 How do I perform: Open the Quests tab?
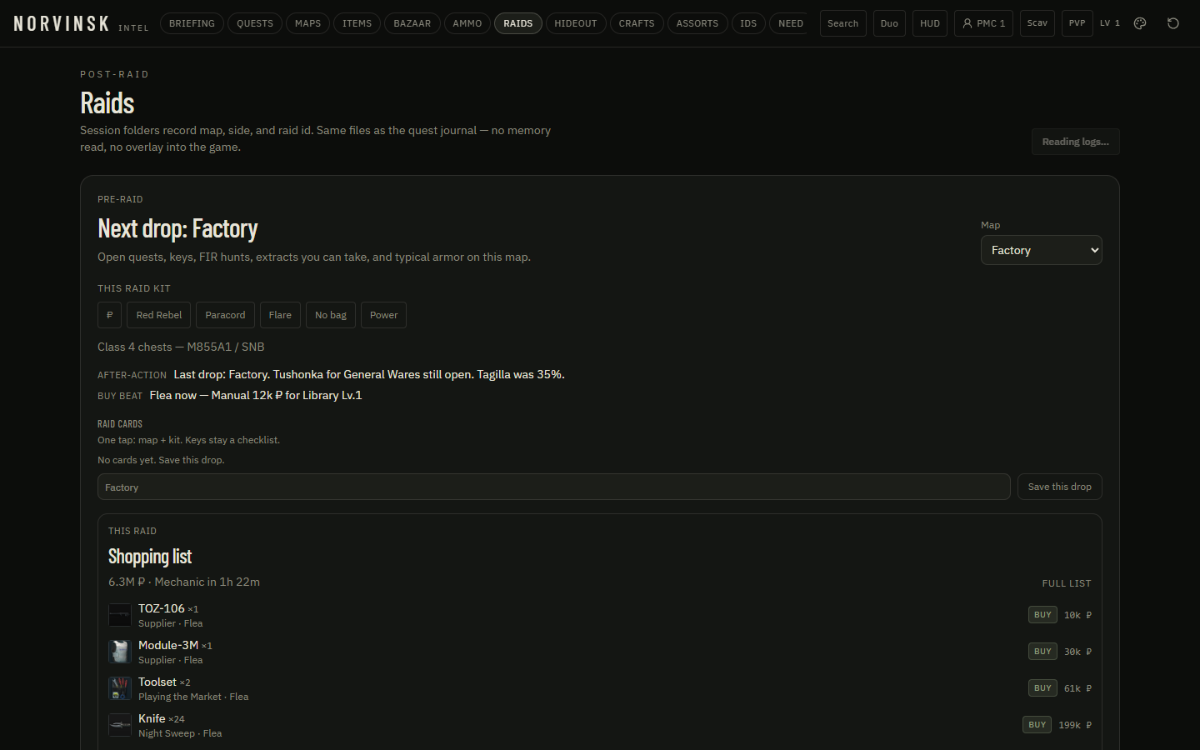click(255, 23)
